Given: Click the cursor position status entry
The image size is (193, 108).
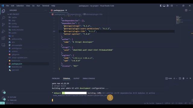Looking at the screenshot, I should pyautogui.click(x=149, y=103).
